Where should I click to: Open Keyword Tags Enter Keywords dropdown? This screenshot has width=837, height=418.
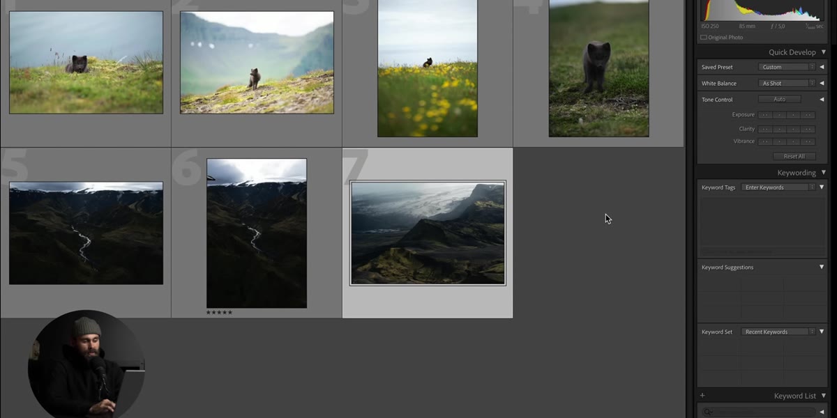[x=778, y=187]
